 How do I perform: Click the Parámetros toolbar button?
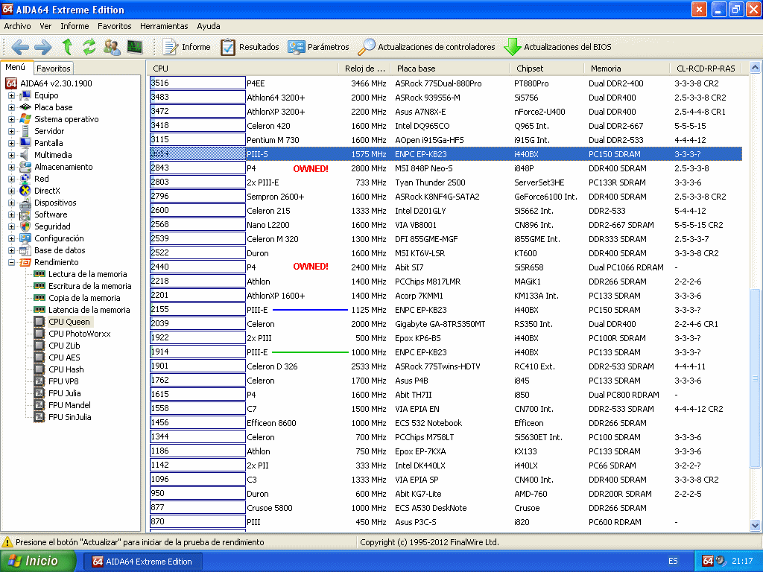pos(318,47)
